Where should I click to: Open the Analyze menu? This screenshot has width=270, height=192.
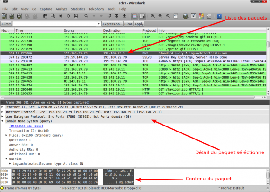pos(61,9)
